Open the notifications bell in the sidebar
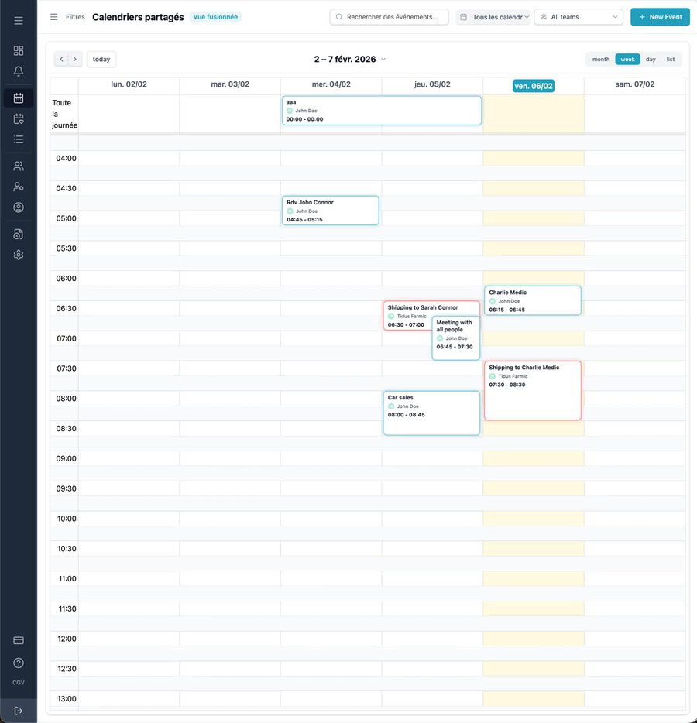Viewport: 697px width, 723px height. (18, 70)
